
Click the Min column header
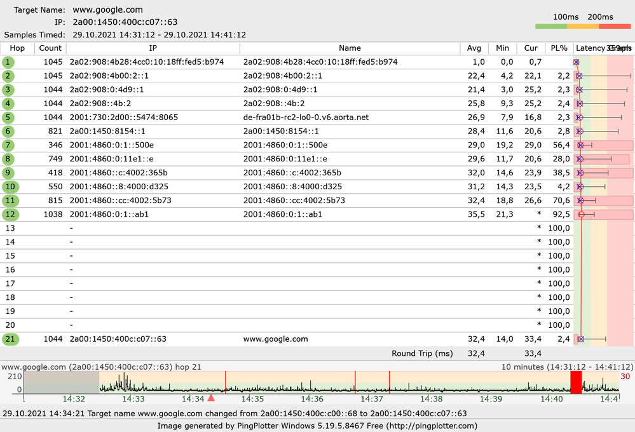[503, 48]
